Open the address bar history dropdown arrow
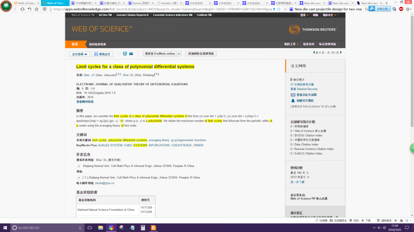Viewport: 414px width, 232px height. tap(285, 9)
